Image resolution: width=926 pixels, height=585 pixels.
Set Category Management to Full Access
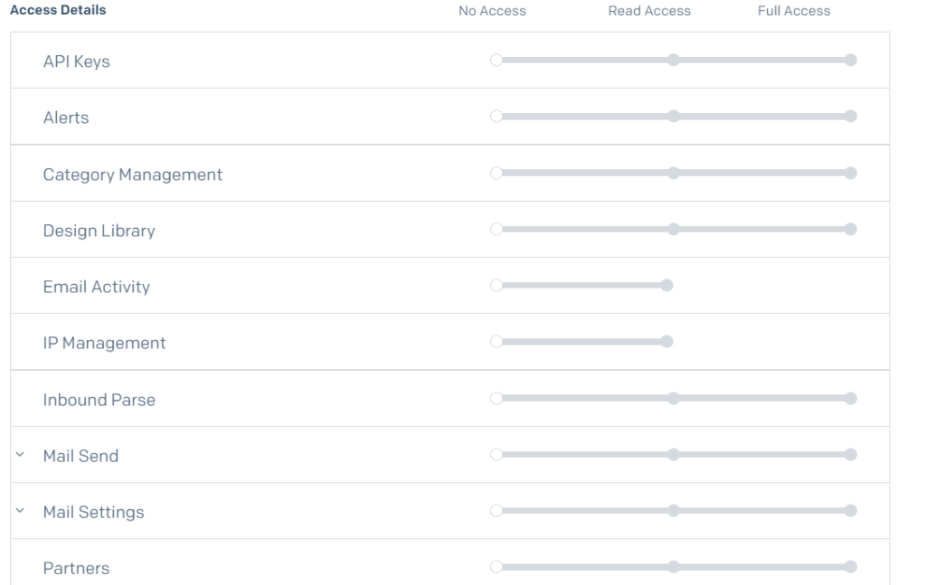[850, 173]
